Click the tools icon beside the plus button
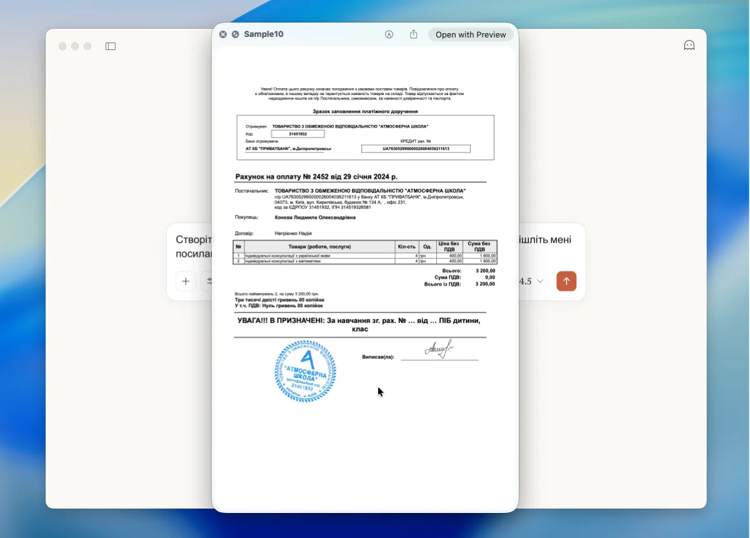The height and width of the screenshot is (538, 750). point(208,282)
